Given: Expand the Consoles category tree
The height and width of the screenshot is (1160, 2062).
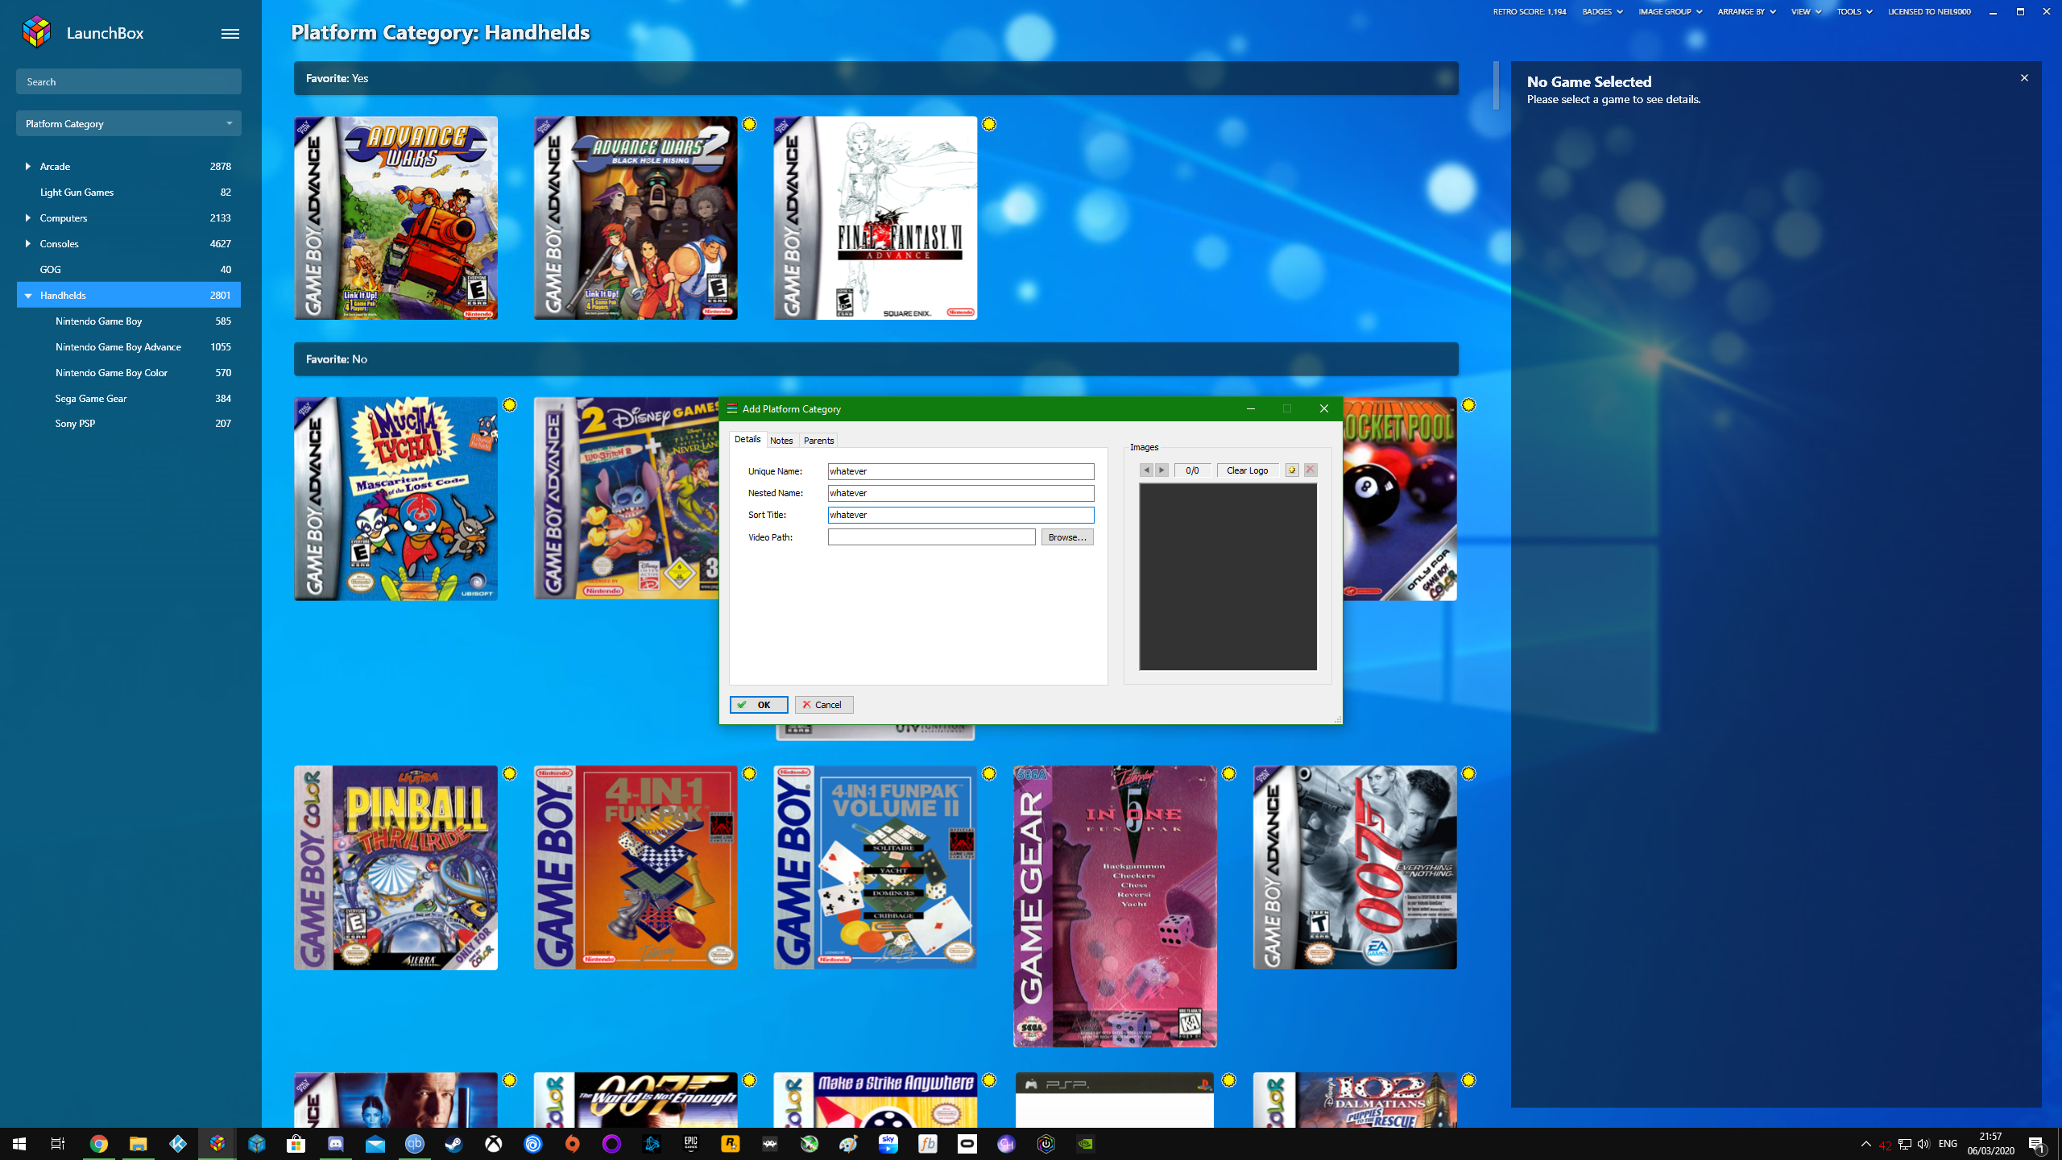Looking at the screenshot, I should pyautogui.click(x=28, y=244).
